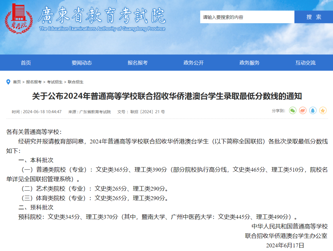Click the 廣東省教育考試院 site title banner
The height and width of the screenshot is (251, 333).
click(x=102, y=15)
